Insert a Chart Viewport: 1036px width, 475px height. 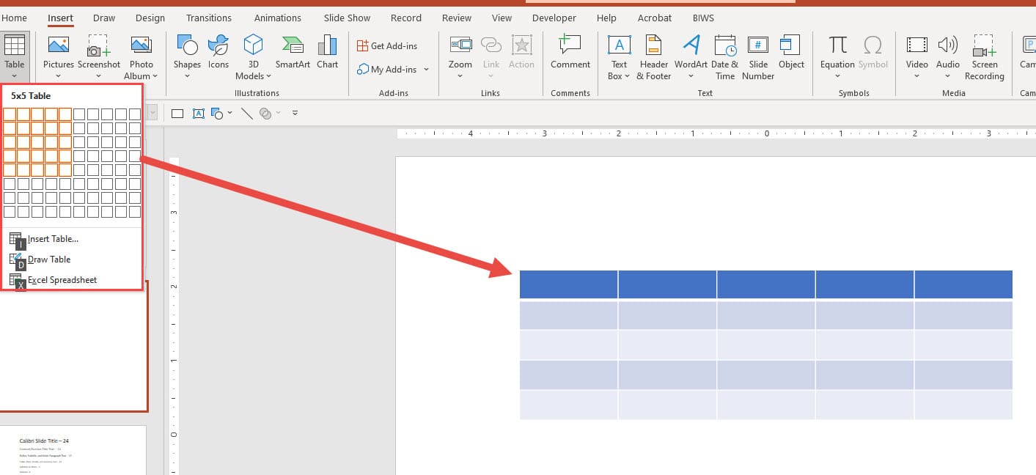pyautogui.click(x=327, y=53)
